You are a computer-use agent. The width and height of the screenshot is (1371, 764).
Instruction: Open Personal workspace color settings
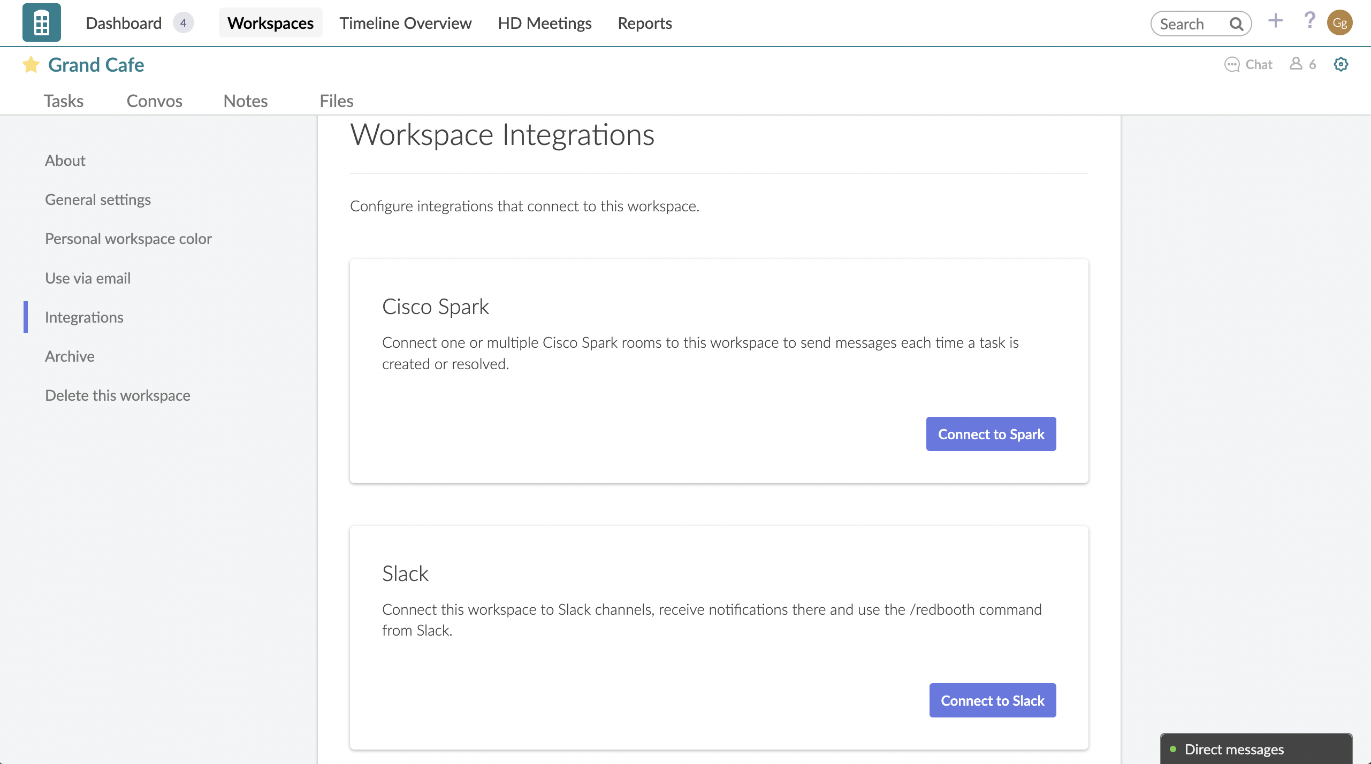coord(128,239)
